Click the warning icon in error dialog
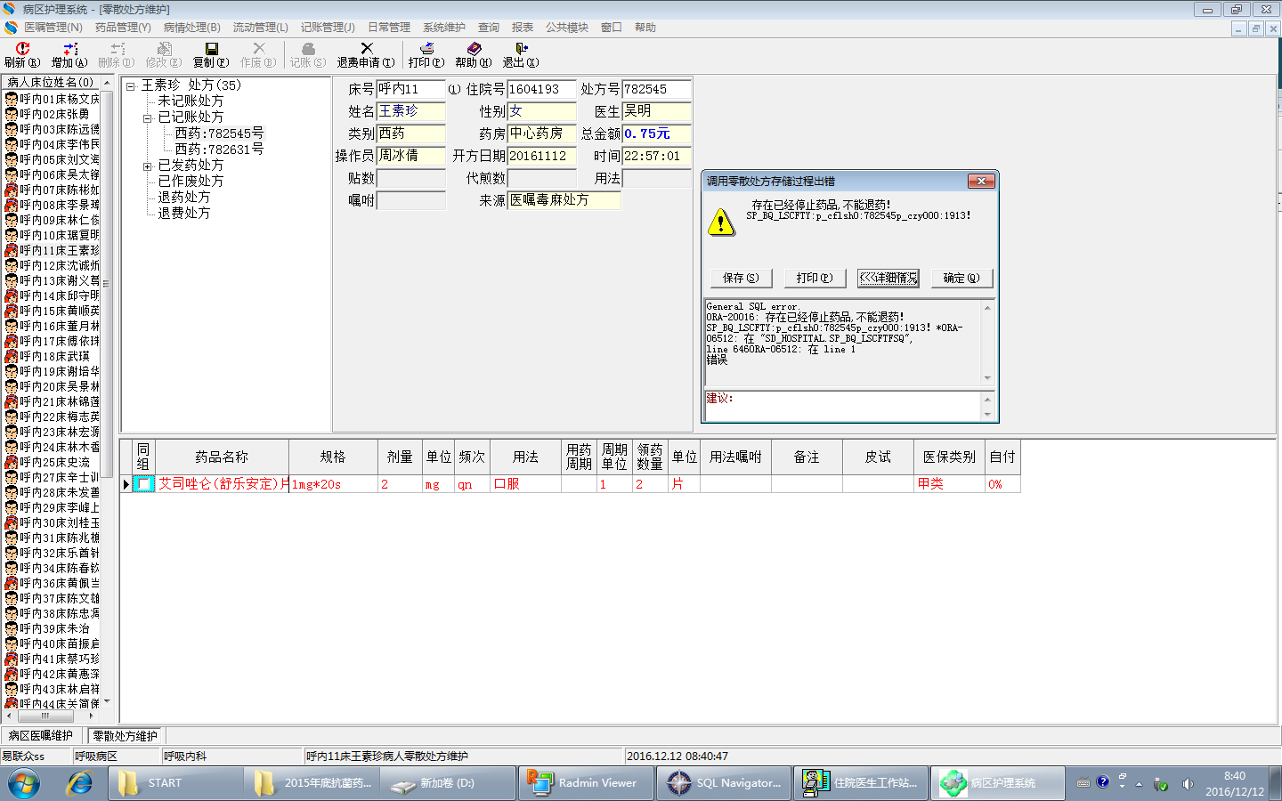Viewport: 1282px width, 801px height. [x=721, y=222]
